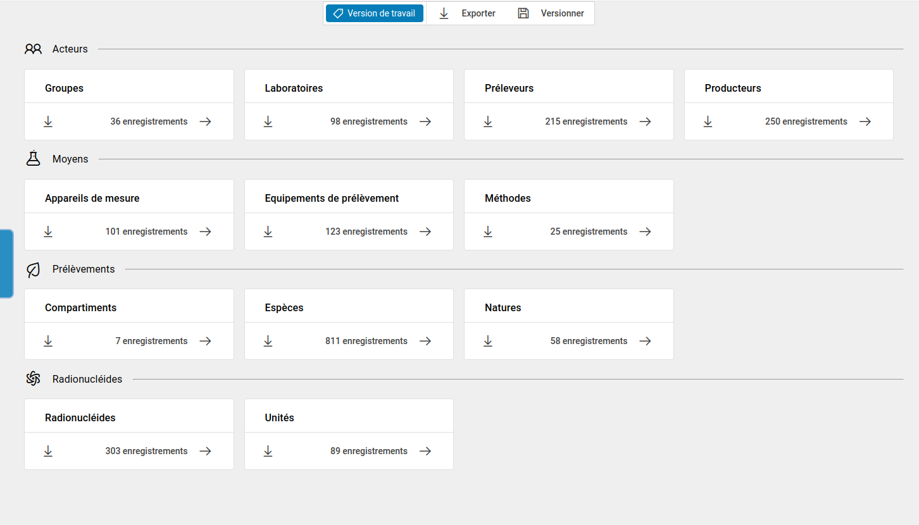Click the 250 enregistrements text
Screen dimensions: 919x525
tap(806, 121)
